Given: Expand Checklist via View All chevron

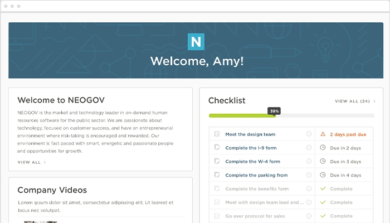Looking at the screenshot, I should click(x=374, y=101).
